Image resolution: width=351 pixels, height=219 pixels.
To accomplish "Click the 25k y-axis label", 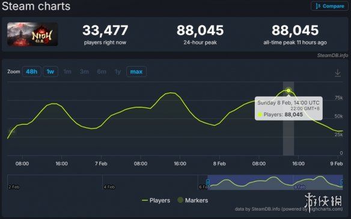I will [339, 134].
